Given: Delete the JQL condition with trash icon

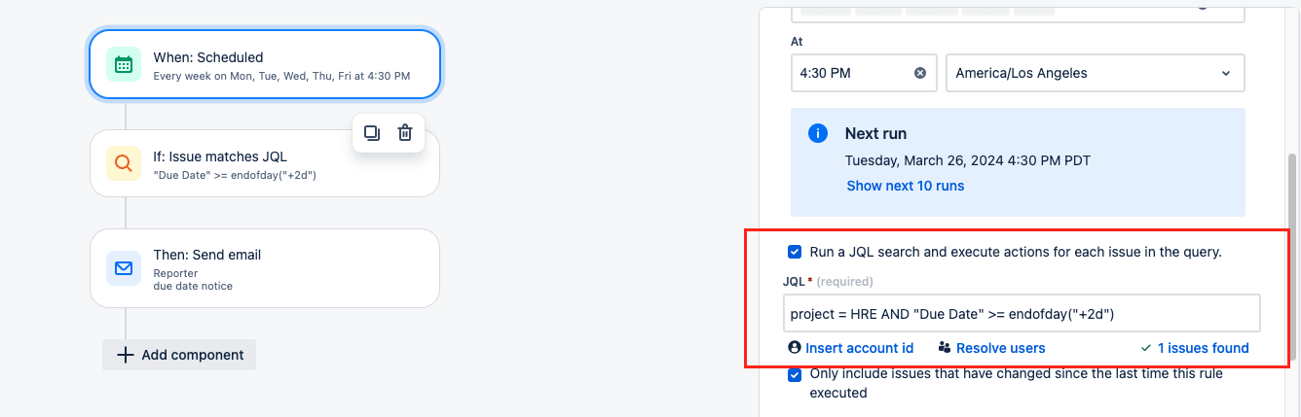Looking at the screenshot, I should click(405, 133).
